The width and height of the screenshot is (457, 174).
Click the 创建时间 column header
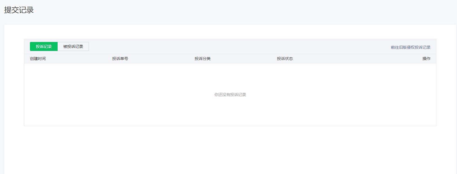point(38,59)
